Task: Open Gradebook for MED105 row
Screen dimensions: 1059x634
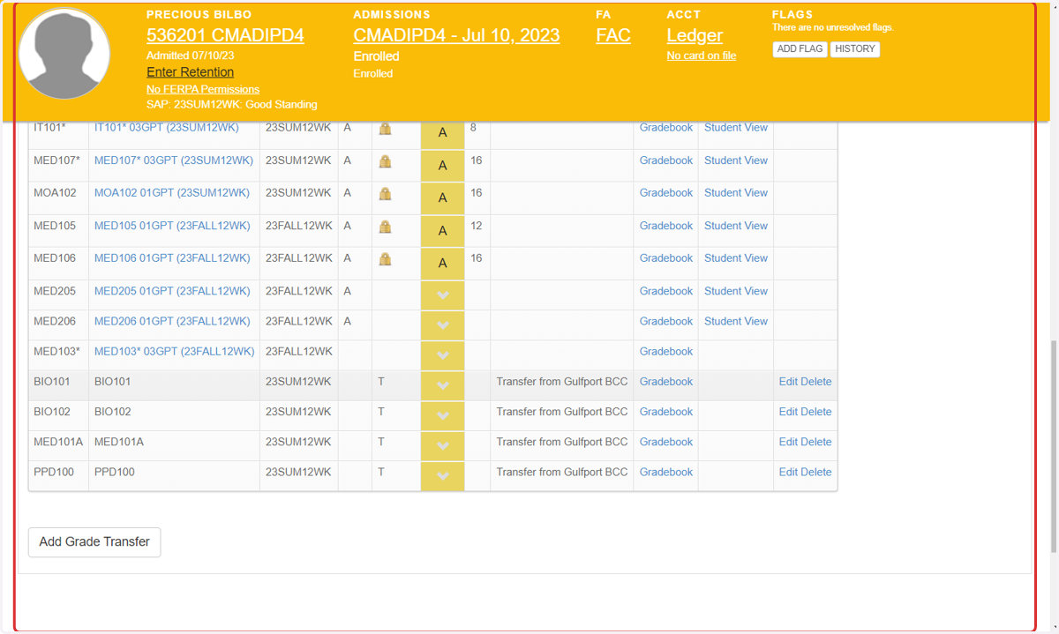Action: pyautogui.click(x=666, y=226)
